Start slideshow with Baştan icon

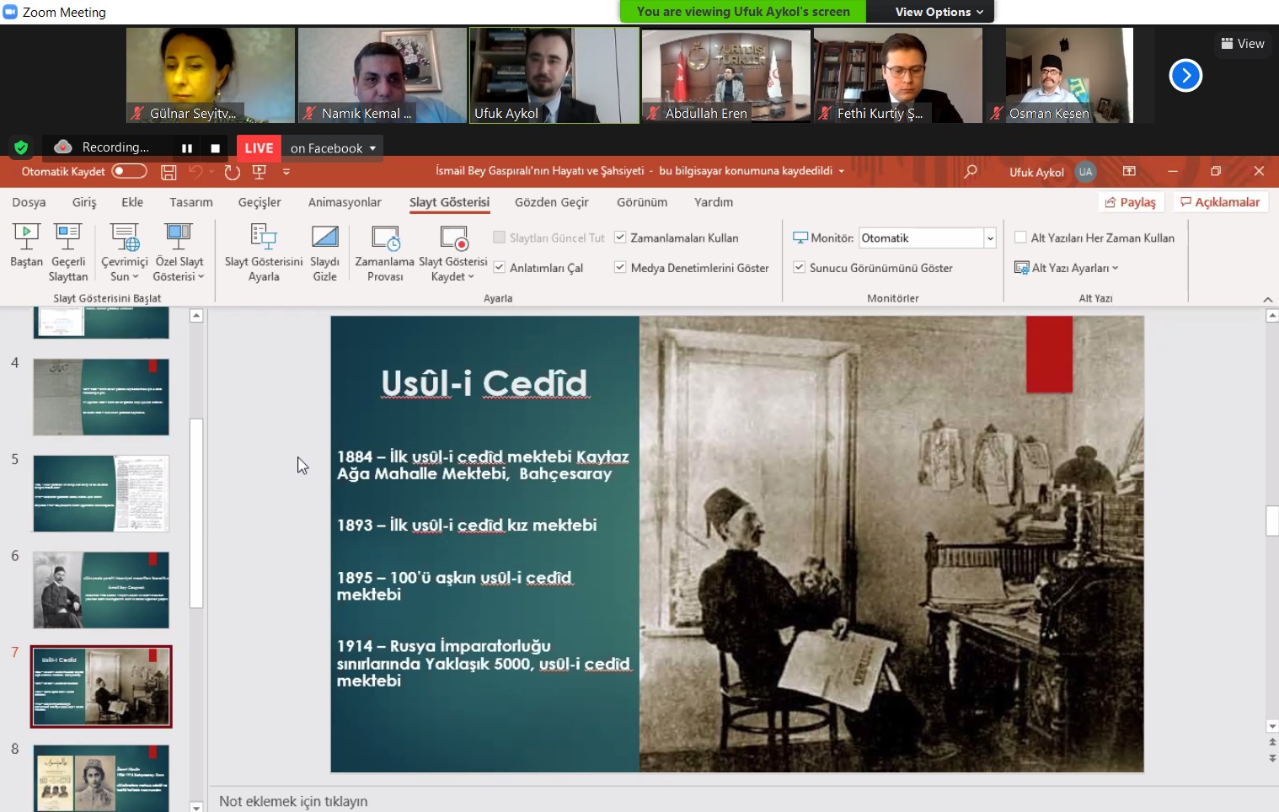[26, 238]
